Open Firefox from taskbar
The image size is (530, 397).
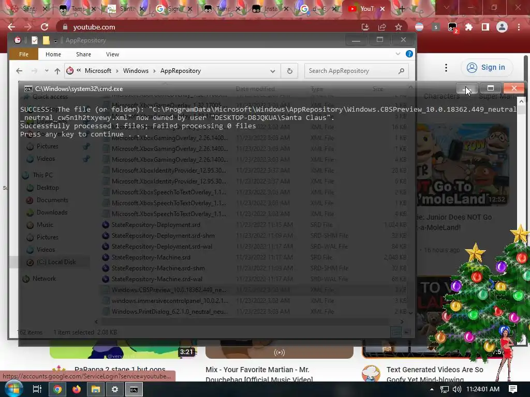pyautogui.click(x=77, y=389)
